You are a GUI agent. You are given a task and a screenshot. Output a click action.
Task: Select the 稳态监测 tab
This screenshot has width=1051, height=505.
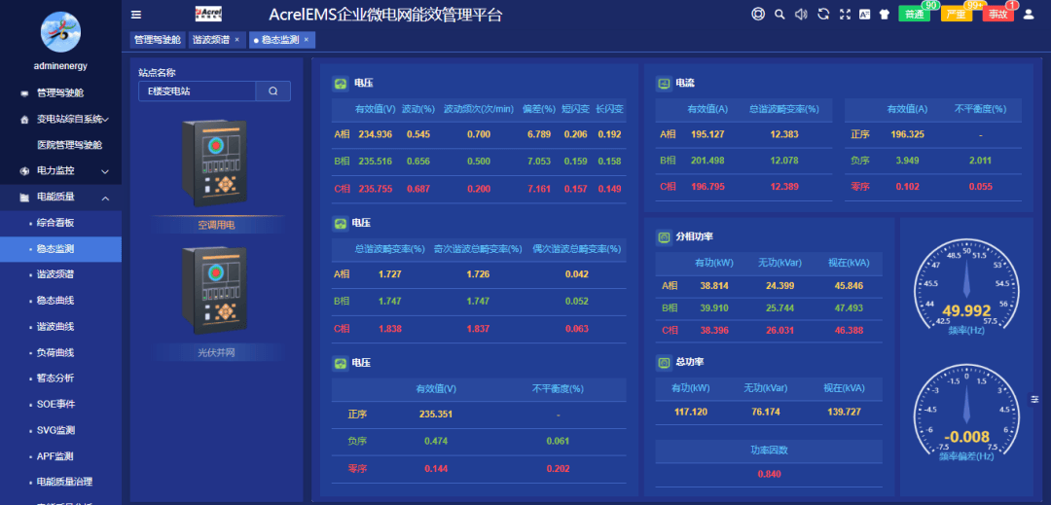click(280, 40)
